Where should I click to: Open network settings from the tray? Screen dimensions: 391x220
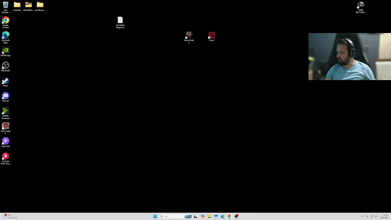[371, 216]
